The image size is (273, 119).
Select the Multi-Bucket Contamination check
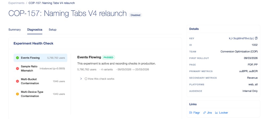click(40, 81)
